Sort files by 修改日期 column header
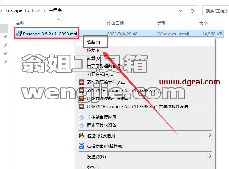The width and height of the screenshot is (229, 169). coord(115,23)
